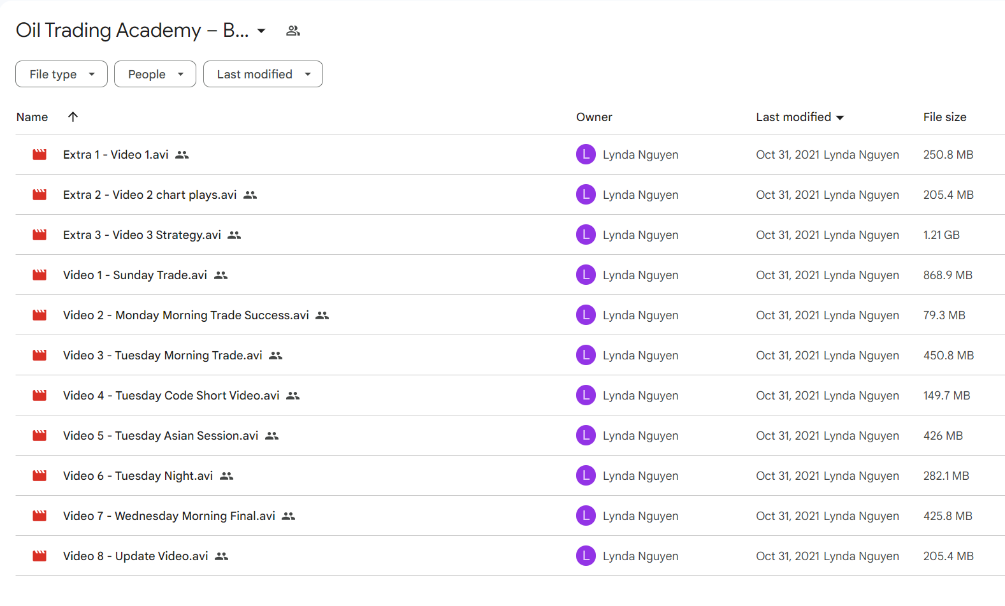The height and width of the screenshot is (606, 1005).
Task: Reverse sort direction using Name column arrow
Action: click(x=73, y=117)
